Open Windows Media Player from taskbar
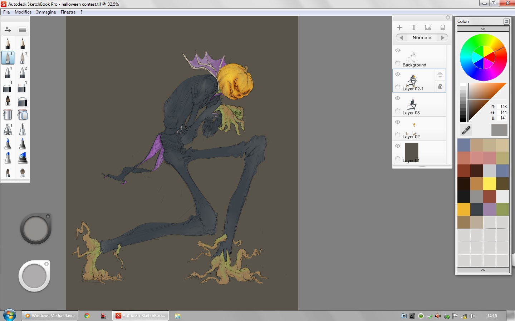 point(50,316)
